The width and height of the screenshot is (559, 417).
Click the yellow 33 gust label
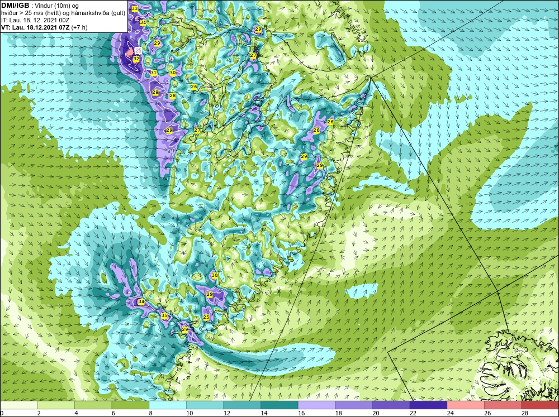[134, 8]
